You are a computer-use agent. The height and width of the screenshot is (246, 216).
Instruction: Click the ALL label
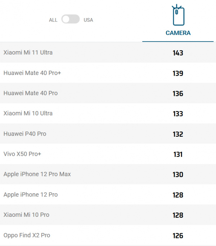coord(53,20)
